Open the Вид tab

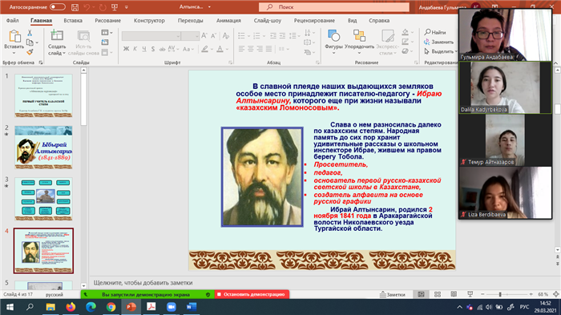352,20
